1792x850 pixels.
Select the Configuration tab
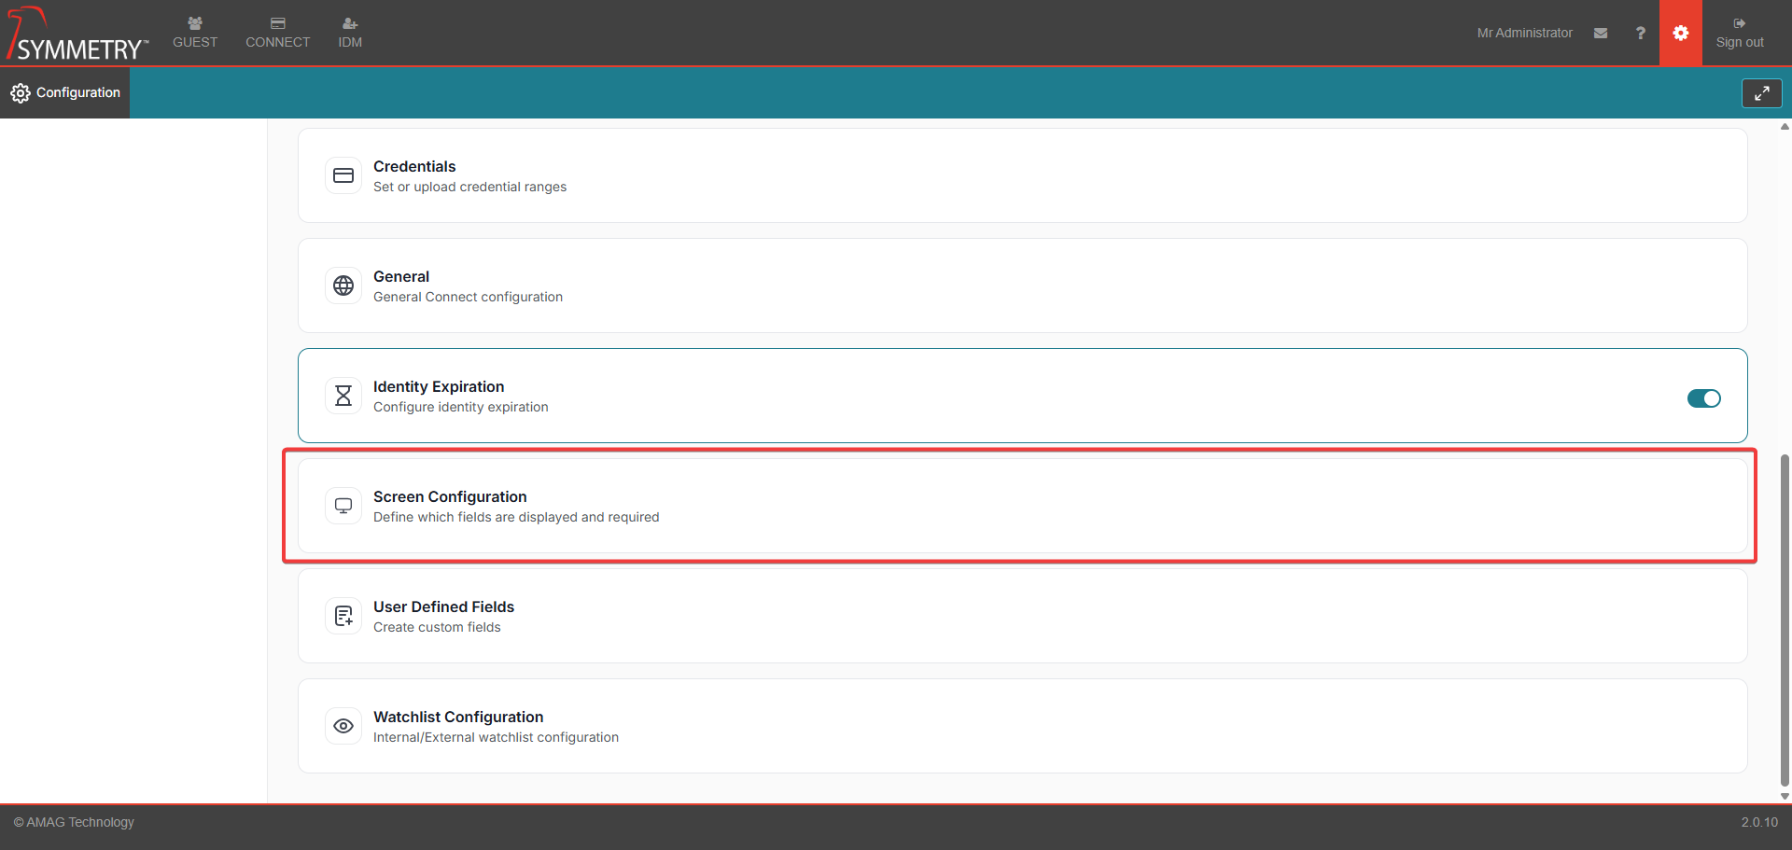[x=65, y=92]
